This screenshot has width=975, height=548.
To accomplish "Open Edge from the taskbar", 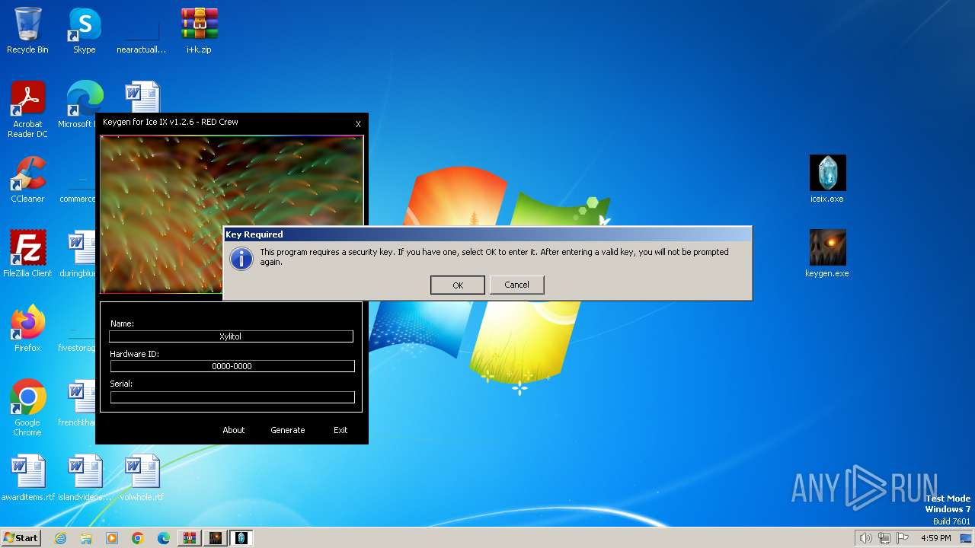I will pyautogui.click(x=164, y=538).
